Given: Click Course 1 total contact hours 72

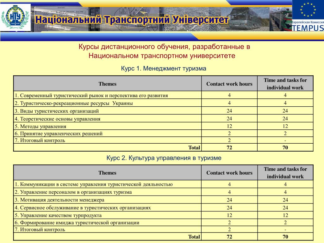Looking at the screenshot, I should tap(229, 147).
